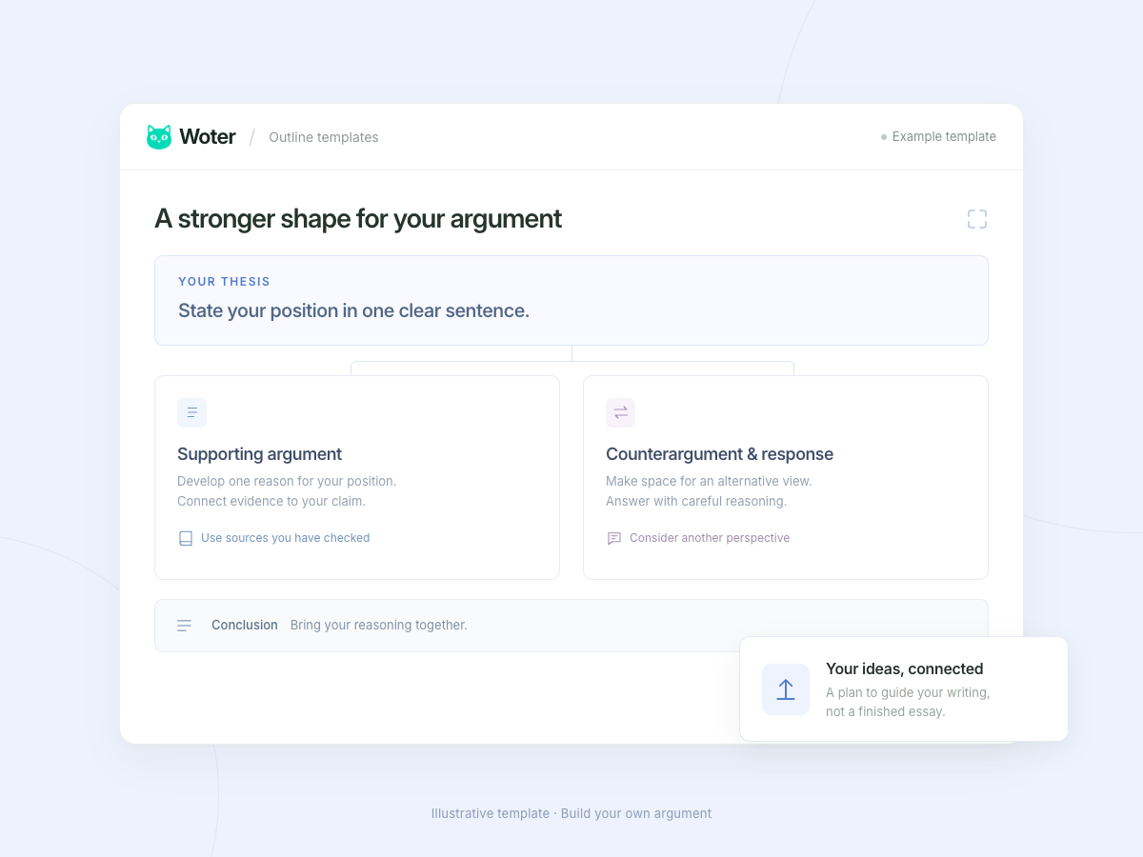
Task: Click the 'Supporting argument' heading
Action: (259, 454)
